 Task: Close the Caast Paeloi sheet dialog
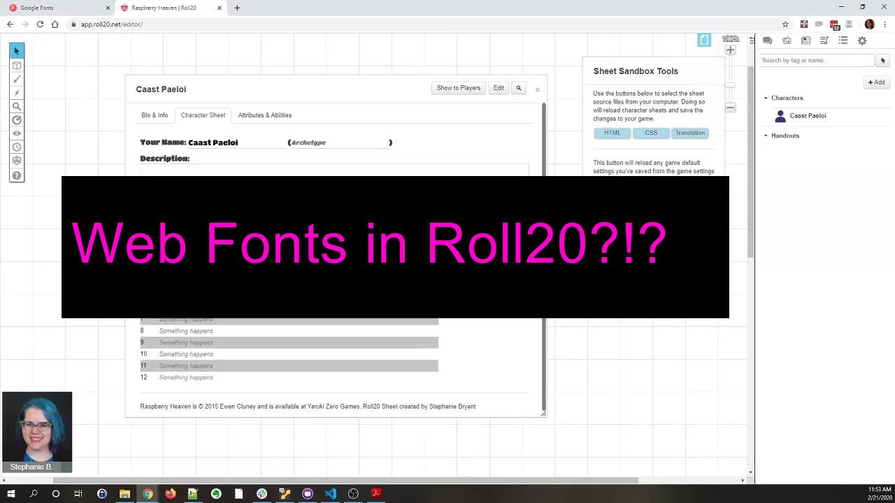[x=537, y=89]
